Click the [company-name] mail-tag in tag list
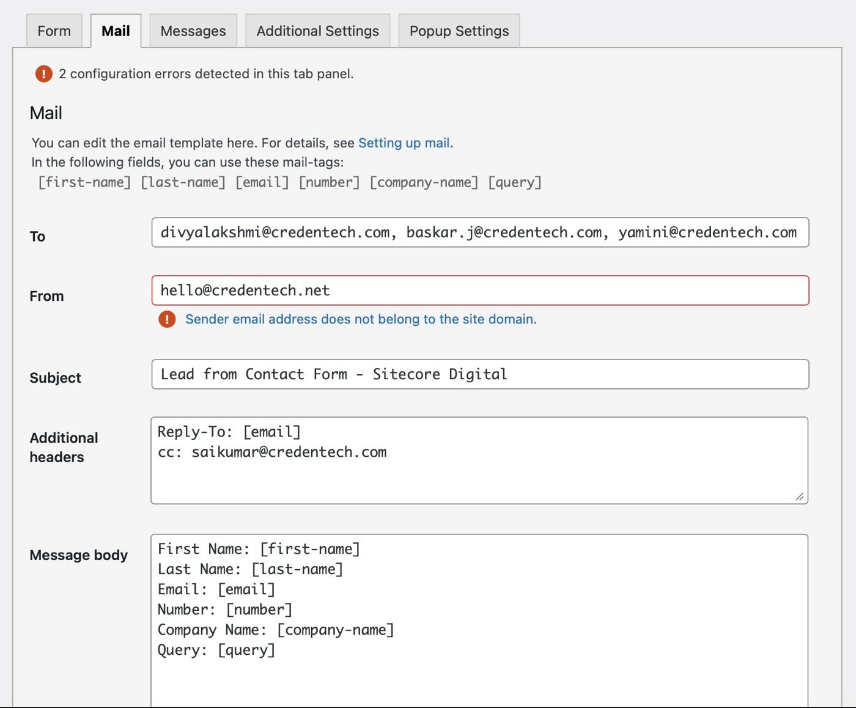The image size is (856, 708). [x=424, y=182]
